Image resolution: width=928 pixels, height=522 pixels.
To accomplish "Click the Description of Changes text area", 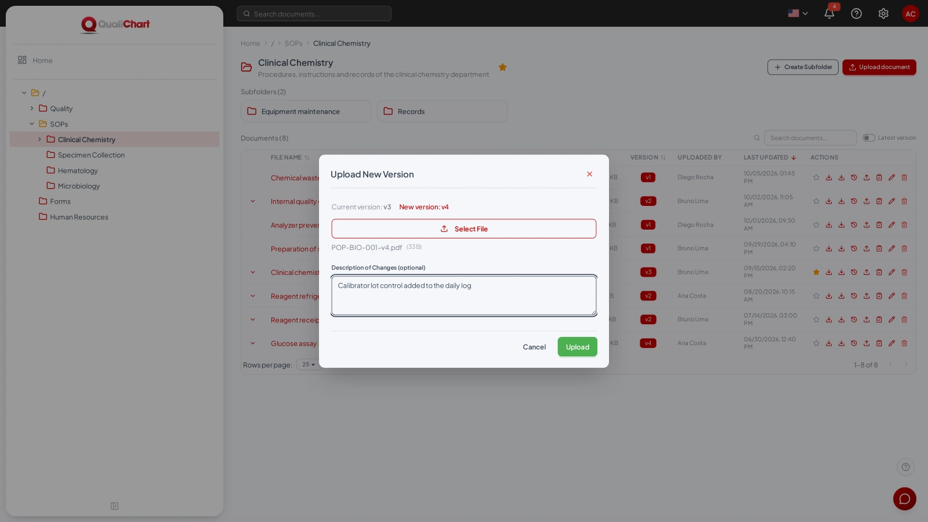I will point(464,296).
